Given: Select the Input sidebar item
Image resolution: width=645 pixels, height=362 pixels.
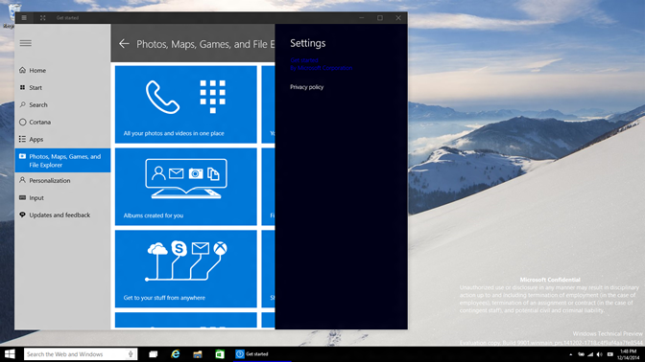Looking at the screenshot, I should [62, 197].
